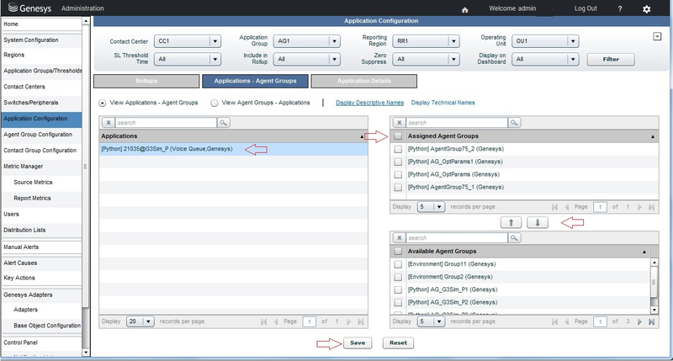Screen dimensions: 673x361
Task: Check AG_OptParams (Genesys) assigned checkbox
Action: pos(398,175)
